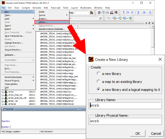Click the pencil edit window icon in second toolbar row
Screen dimensions: 165x139
(x=120, y=18)
